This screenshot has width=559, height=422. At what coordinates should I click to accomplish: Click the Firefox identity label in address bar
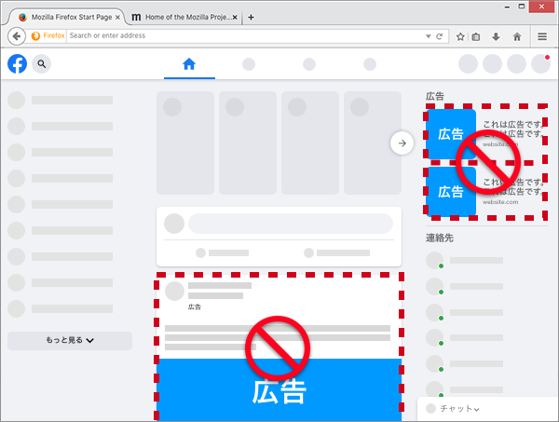tap(48, 35)
